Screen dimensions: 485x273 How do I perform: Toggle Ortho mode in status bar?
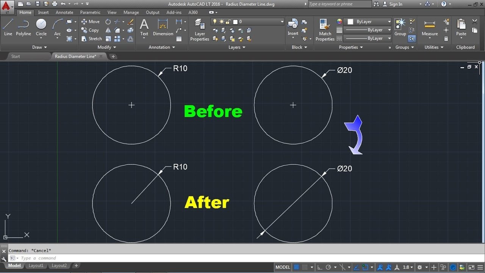[x=320, y=267]
